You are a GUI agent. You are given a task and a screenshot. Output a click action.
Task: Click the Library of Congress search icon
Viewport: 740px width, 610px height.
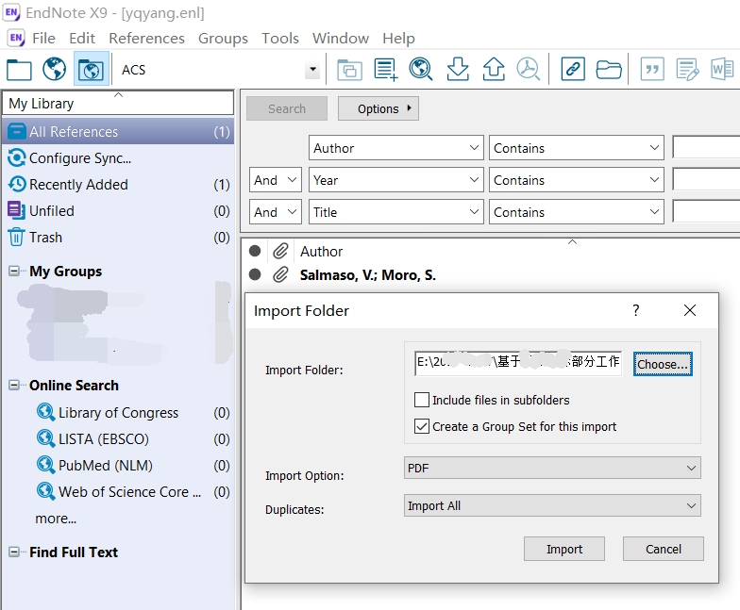coord(45,412)
